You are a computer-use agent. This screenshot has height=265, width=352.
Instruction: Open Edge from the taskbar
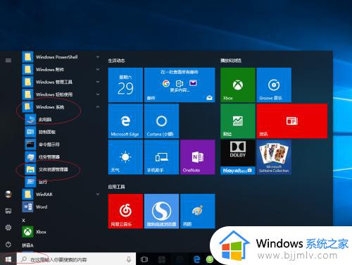pos(197,259)
